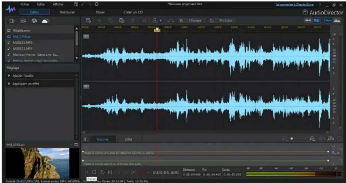Open the Afficher menu
Viewport: 346px width, 183px height.
58,5
